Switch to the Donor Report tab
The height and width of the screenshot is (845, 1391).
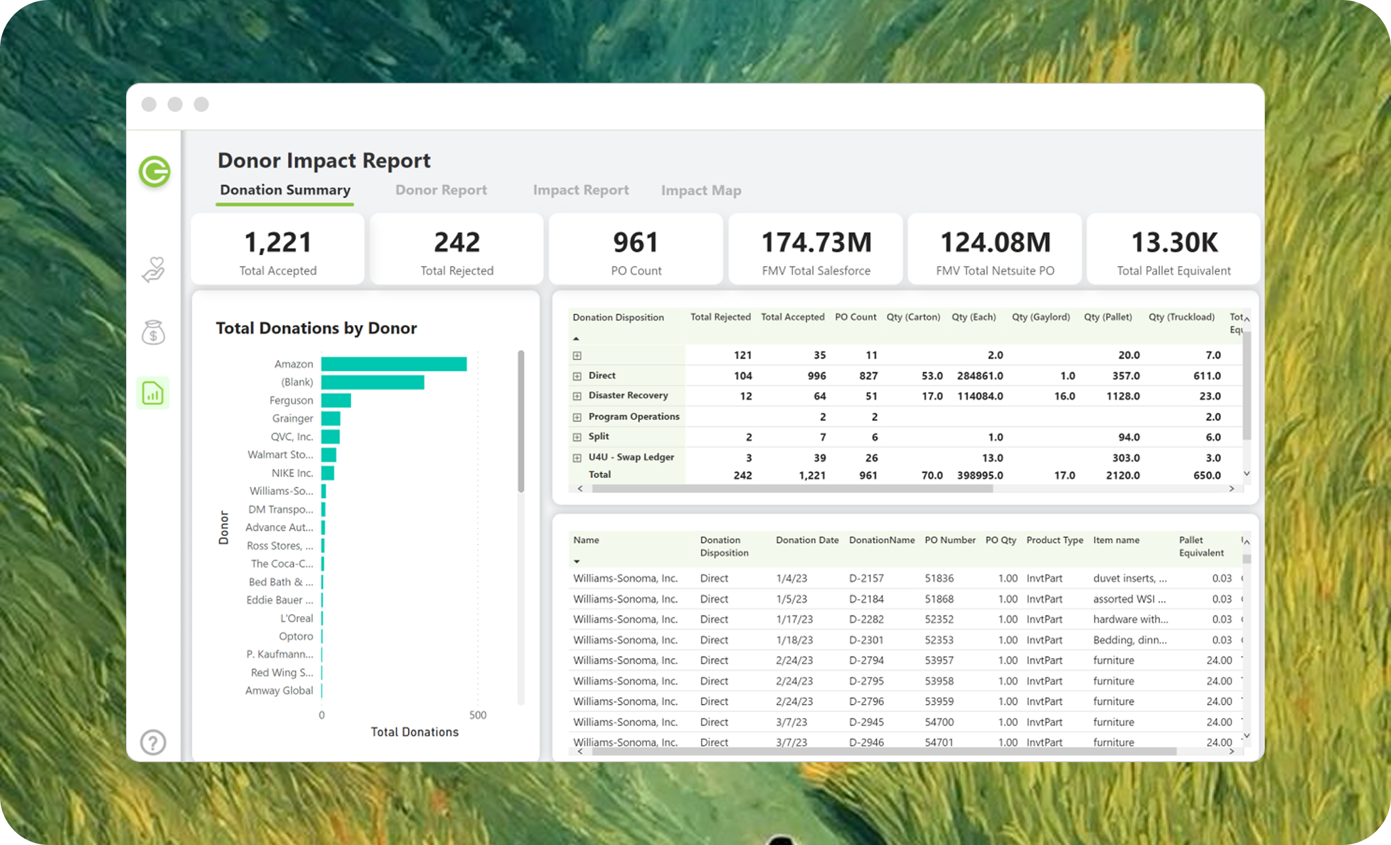coord(440,190)
